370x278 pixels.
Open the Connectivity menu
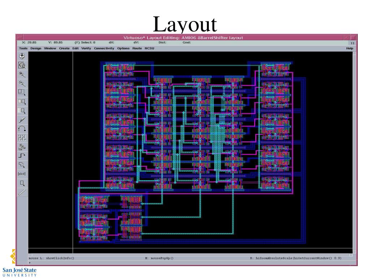click(104, 48)
